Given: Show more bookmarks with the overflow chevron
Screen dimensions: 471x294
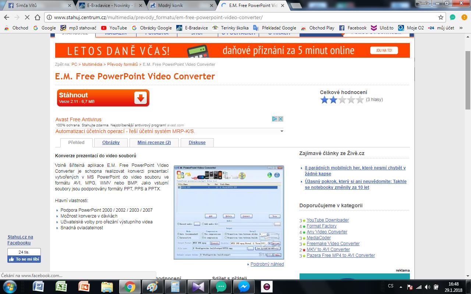Looking at the screenshot, I should (461, 28).
